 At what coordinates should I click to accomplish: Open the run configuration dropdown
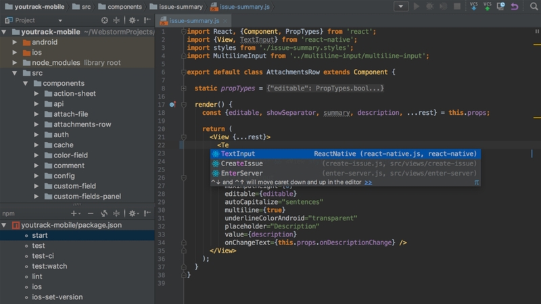pos(401,6)
